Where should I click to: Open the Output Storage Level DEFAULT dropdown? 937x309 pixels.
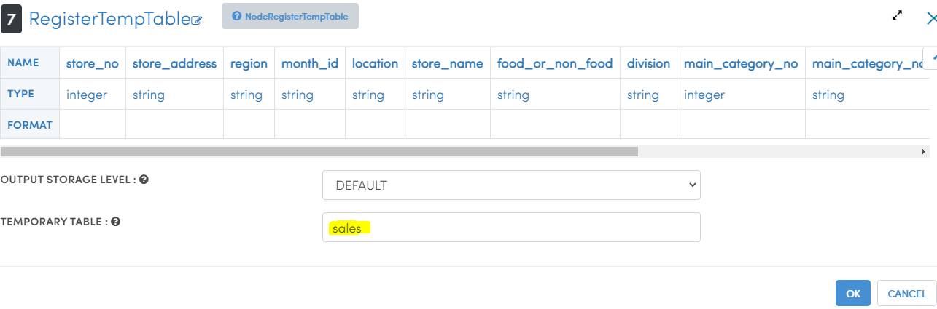pyautogui.click(x=511, y=185)
